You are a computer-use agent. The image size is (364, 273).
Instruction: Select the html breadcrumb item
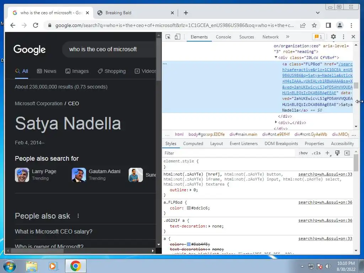point(179,134)
